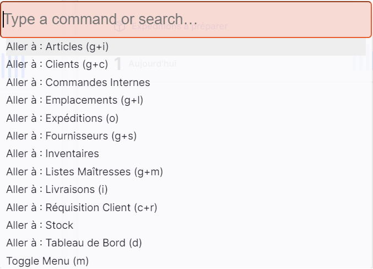The image size is (373, 269).
Task: Click Toggle Menu (m) command
Action: click(186, 261)
